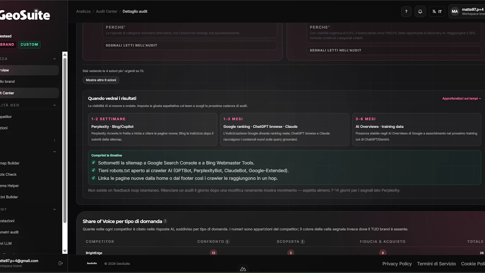485x273 pixels.
Task: Click the COMPETITOR column header
Action: tap(100, 242)
